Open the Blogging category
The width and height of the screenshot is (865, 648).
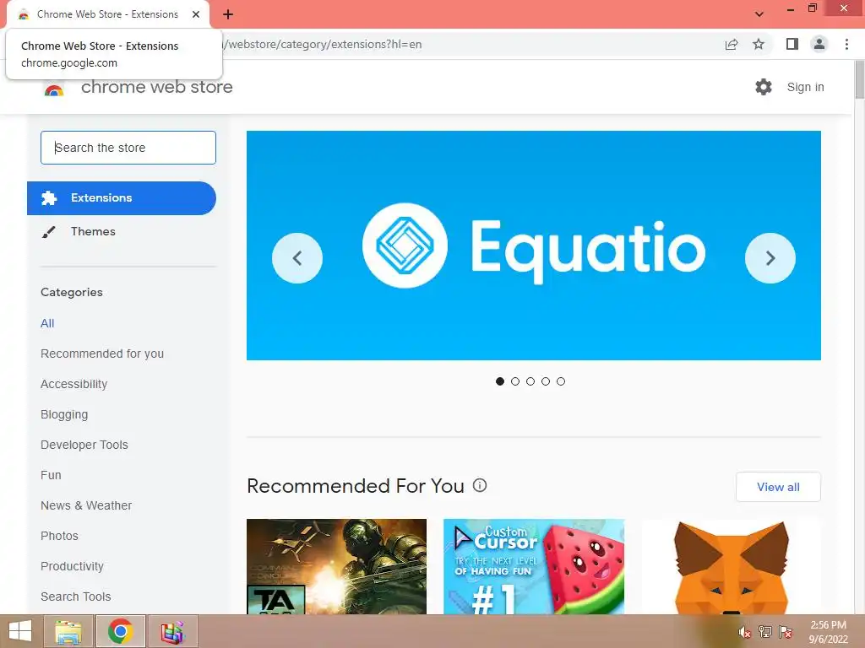click(x=64, y=414)
